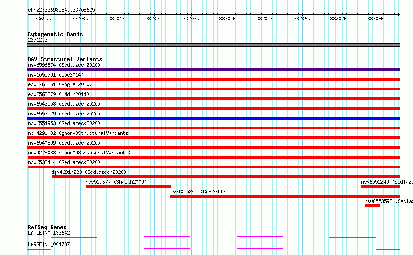This screenshot has height=255, width=413.
Task: Click the nsv6538414 (Sedlazeck2020) label
Action: [64, 162]
